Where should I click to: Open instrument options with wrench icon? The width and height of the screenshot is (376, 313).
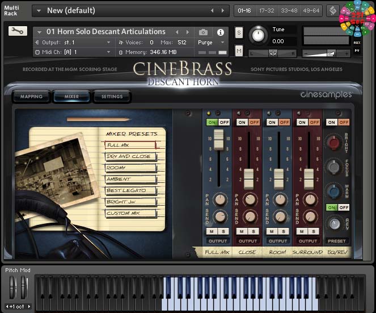[x=18, y=31]
